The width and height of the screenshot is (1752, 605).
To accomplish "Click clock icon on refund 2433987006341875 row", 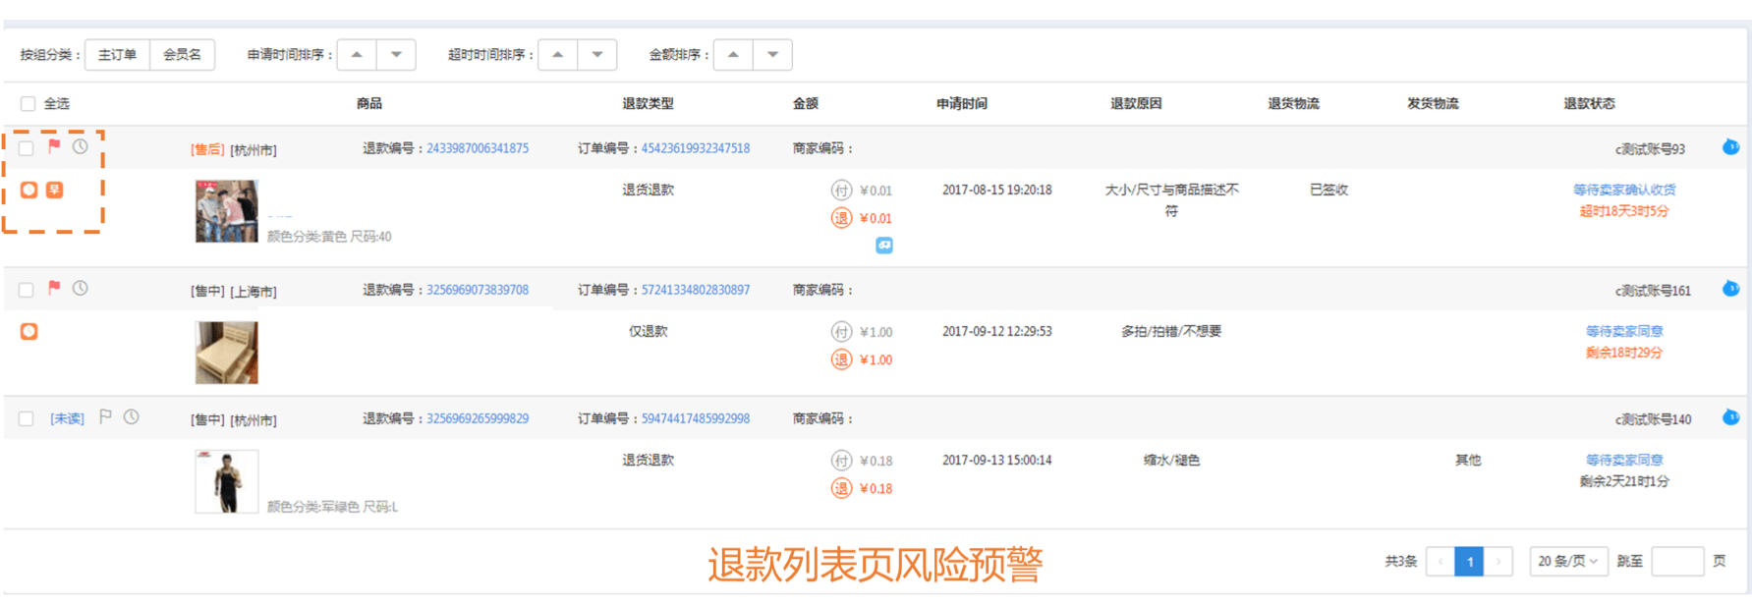I will [x=80, y=146].
